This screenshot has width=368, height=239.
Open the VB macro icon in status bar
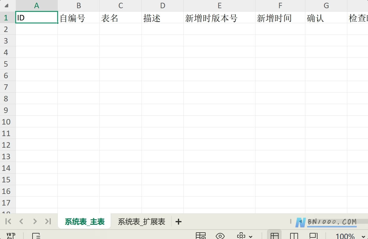tap(11, 236)
